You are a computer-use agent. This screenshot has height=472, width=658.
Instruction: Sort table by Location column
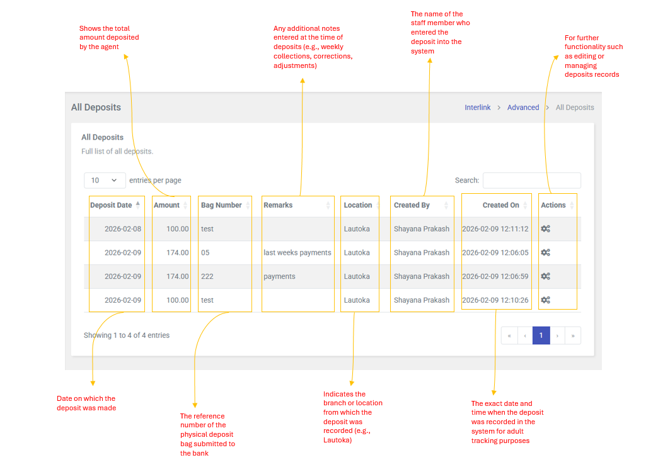(358, 205)
